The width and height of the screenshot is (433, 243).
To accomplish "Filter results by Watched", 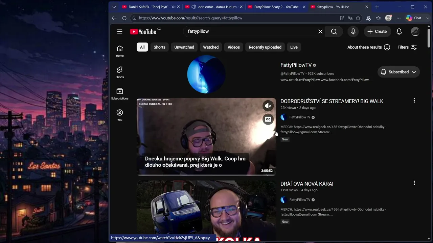I will [211, 47].
